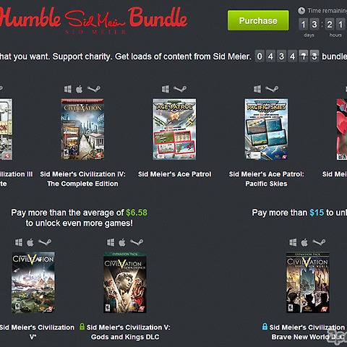Open Sid Meier's Ace Patrol box art
Screen dimensions: 347x347
tap(174, 129)
